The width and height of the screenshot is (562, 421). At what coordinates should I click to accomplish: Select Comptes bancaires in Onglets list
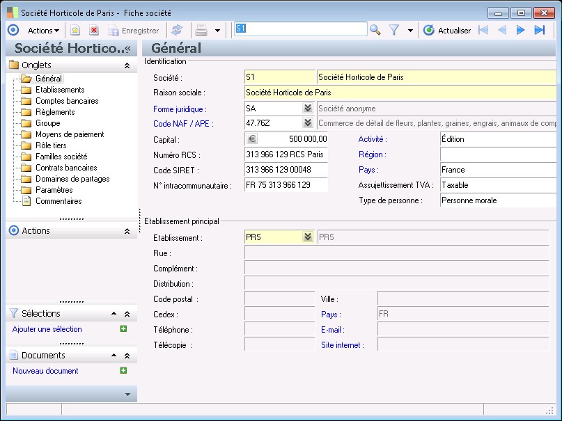tap(67, 101)
